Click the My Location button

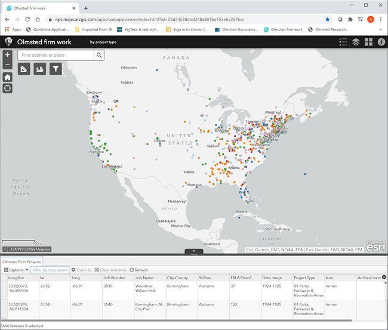7,88
